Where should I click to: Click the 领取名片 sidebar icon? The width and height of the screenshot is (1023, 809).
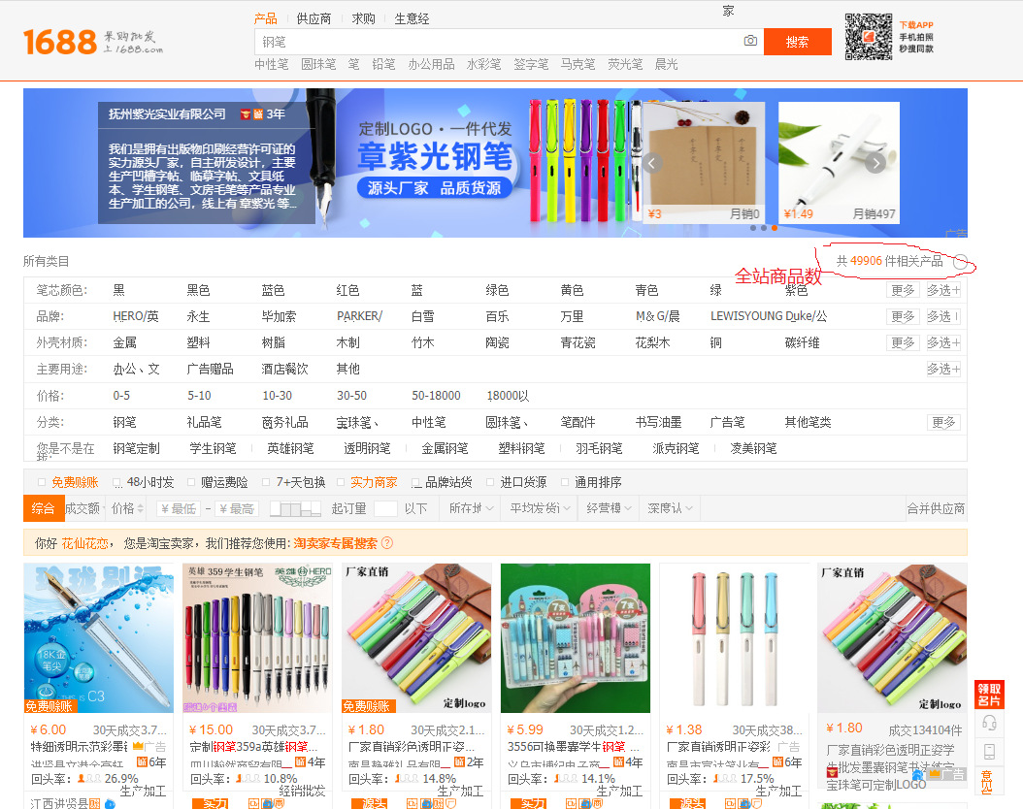989,695
